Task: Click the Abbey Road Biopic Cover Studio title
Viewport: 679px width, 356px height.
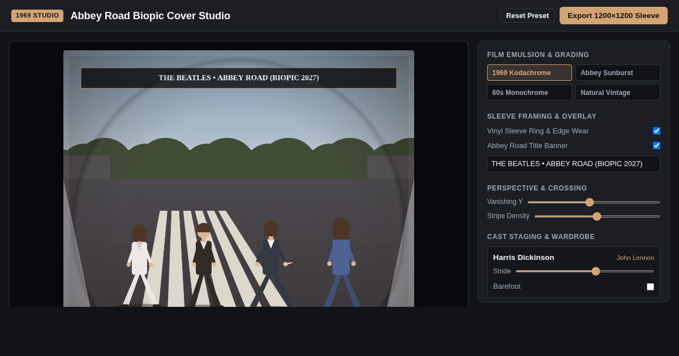Action: click(x=151, y=16)
